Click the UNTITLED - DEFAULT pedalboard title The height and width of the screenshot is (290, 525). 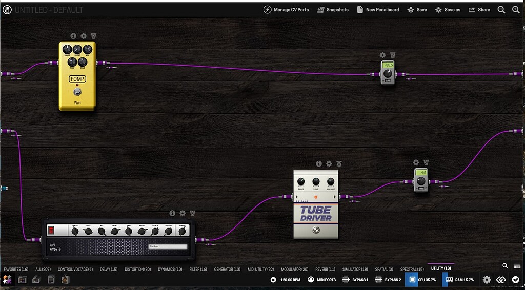tap(49, 10)
